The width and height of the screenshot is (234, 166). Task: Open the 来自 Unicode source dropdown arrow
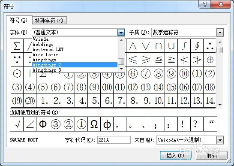coord(220,140)
